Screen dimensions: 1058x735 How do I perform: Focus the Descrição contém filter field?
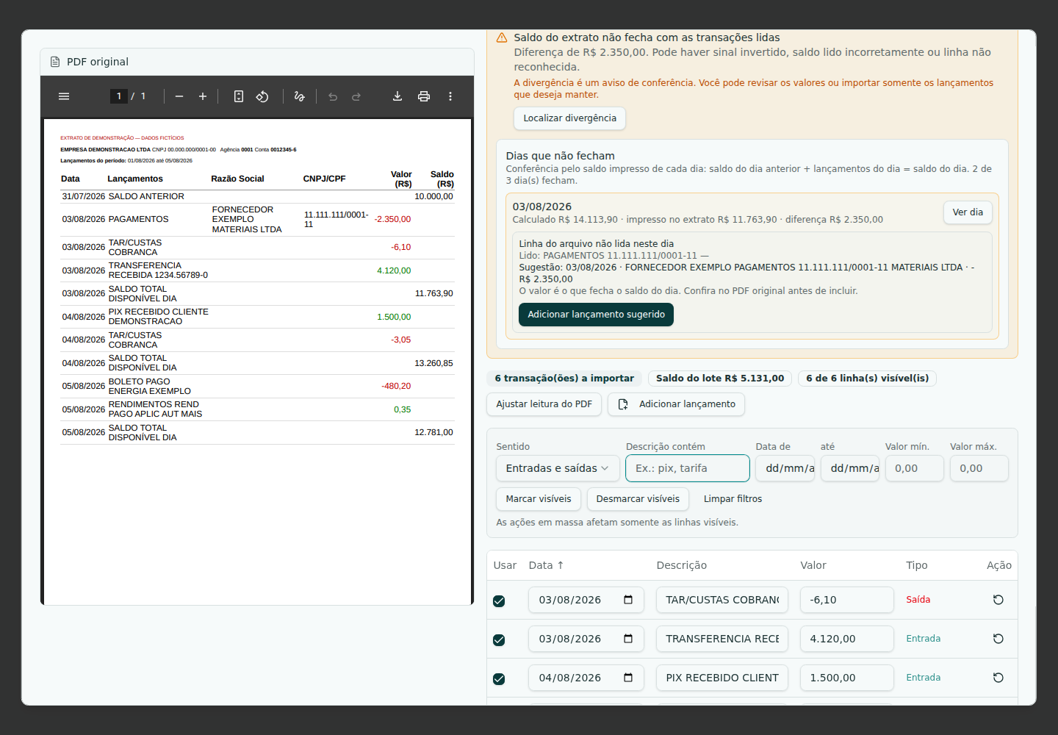coord(688,468)
